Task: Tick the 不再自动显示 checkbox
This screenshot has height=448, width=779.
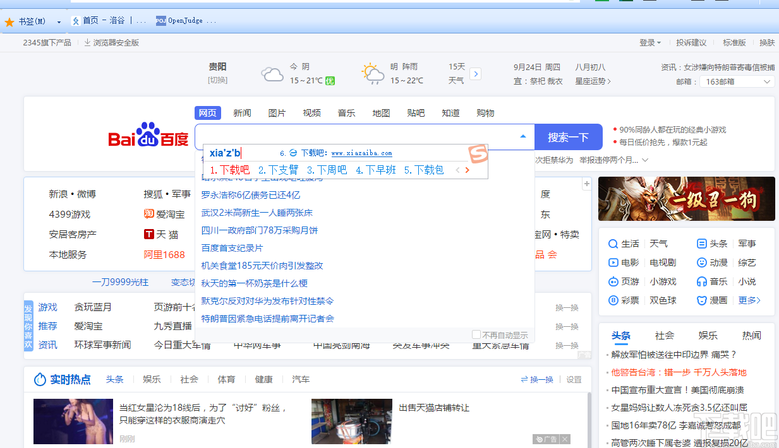Action: coord(476,334)
